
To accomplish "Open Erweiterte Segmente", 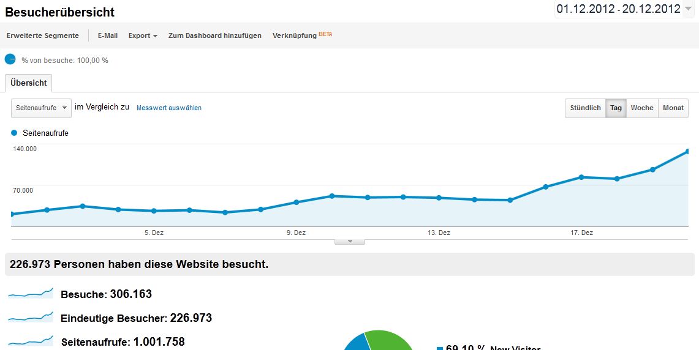I will (43, 35).
